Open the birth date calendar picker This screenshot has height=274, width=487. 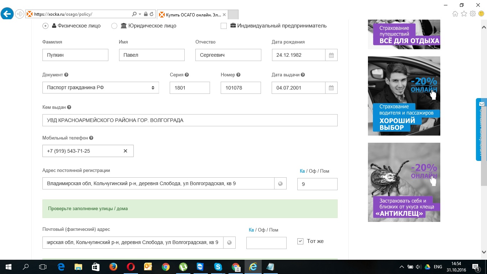(331, 55)
